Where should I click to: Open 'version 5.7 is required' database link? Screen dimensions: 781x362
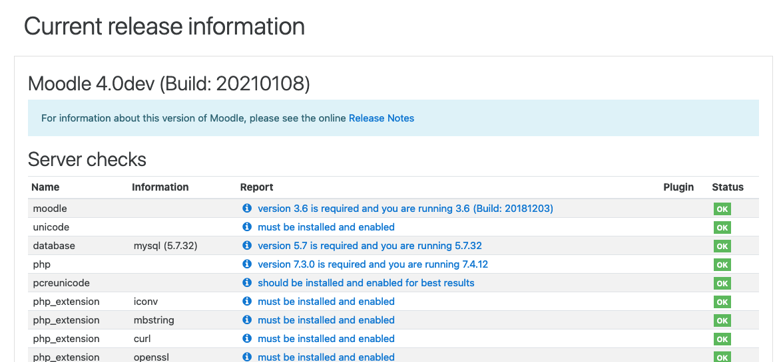coord(370,246)
